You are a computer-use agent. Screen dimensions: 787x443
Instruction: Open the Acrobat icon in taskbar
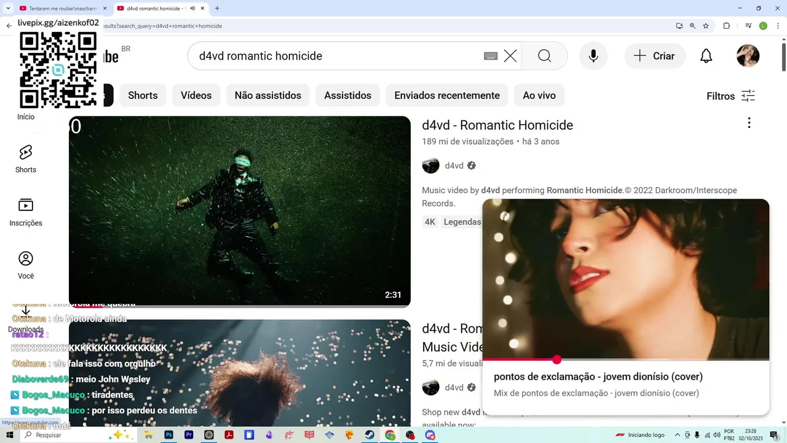click(229, 435)
